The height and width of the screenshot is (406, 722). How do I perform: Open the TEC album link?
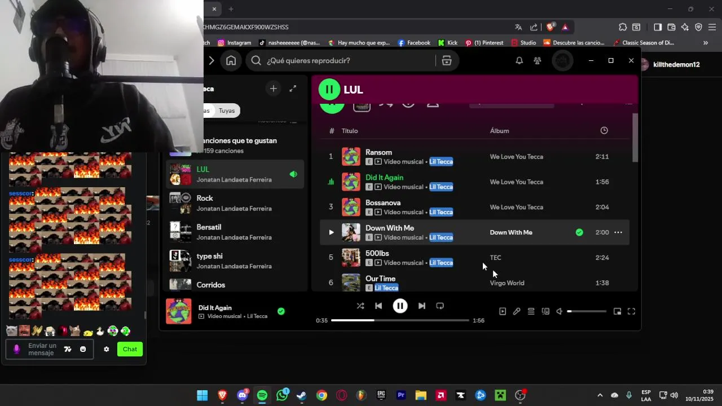tap(495, 258)
